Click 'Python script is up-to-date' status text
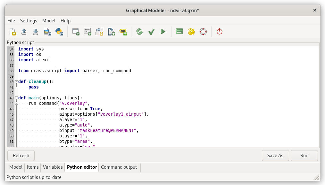Screen dimensions: 325x185 pyautogui.click(x=34, y=177)
